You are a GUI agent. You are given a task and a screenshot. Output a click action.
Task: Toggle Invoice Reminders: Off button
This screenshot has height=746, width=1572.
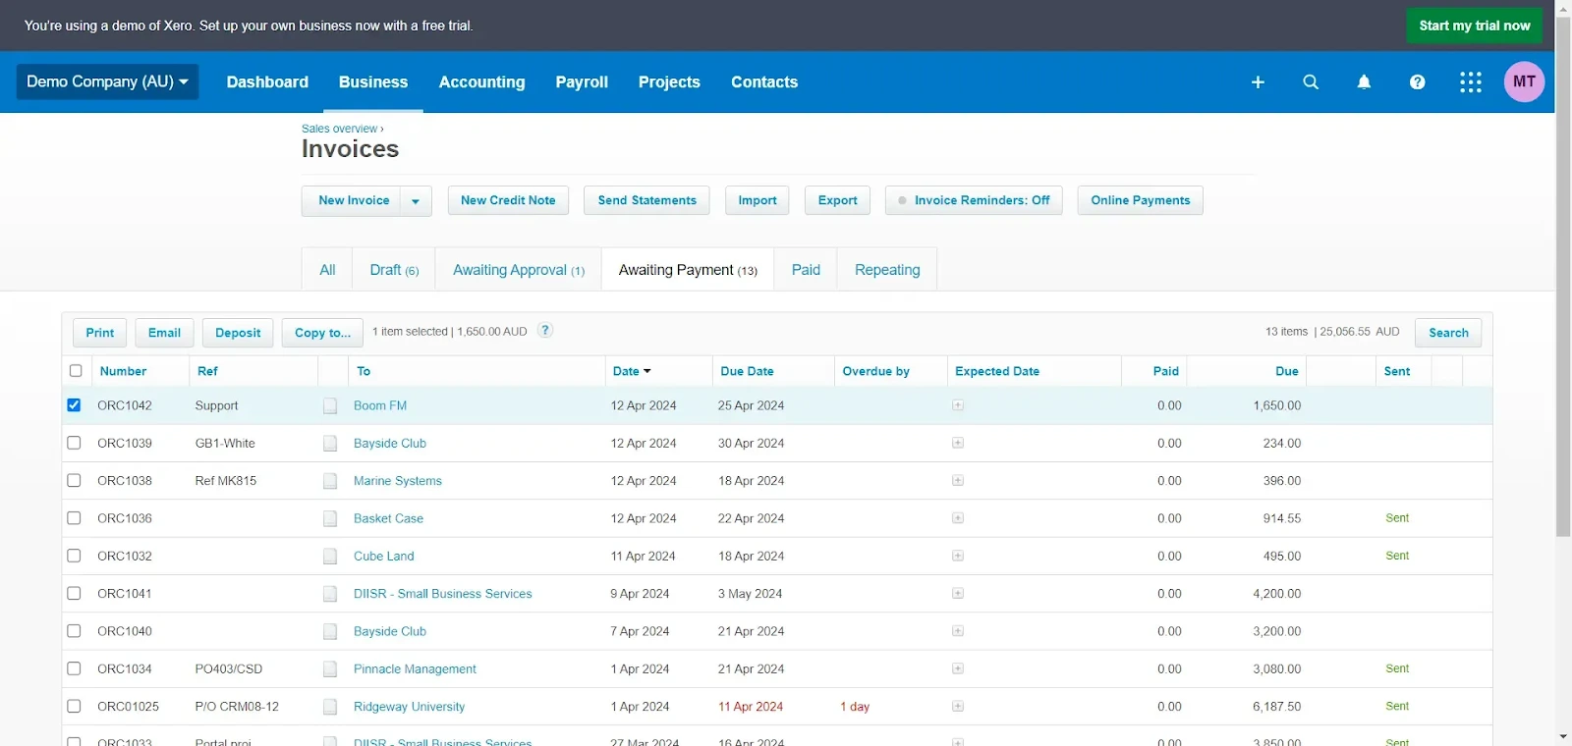(974, 200)
